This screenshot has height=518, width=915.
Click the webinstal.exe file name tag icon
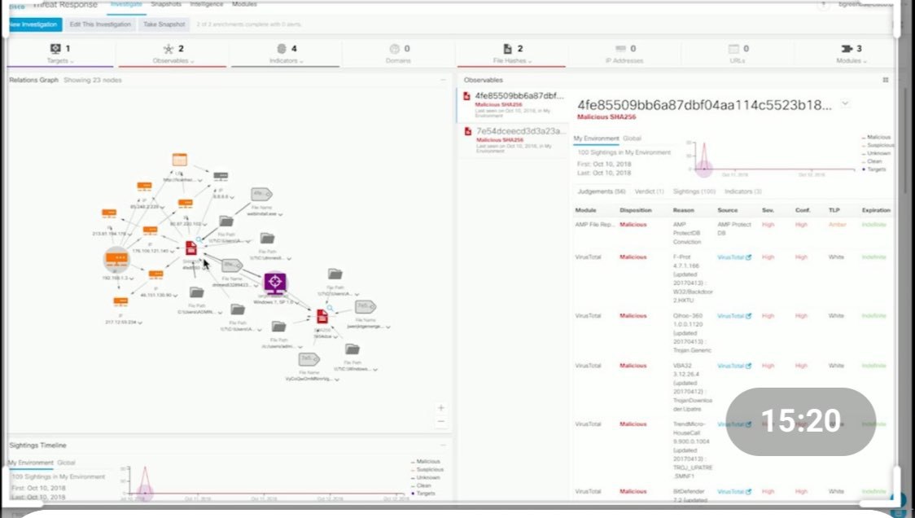coord(260,194)
